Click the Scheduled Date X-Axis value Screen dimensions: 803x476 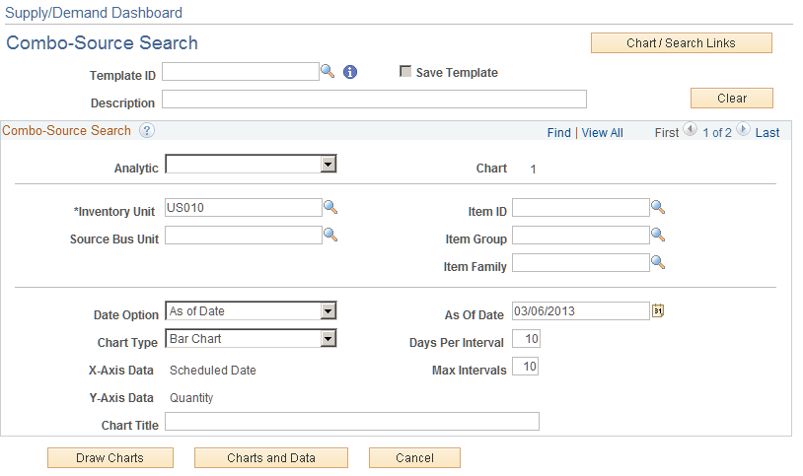212,370
